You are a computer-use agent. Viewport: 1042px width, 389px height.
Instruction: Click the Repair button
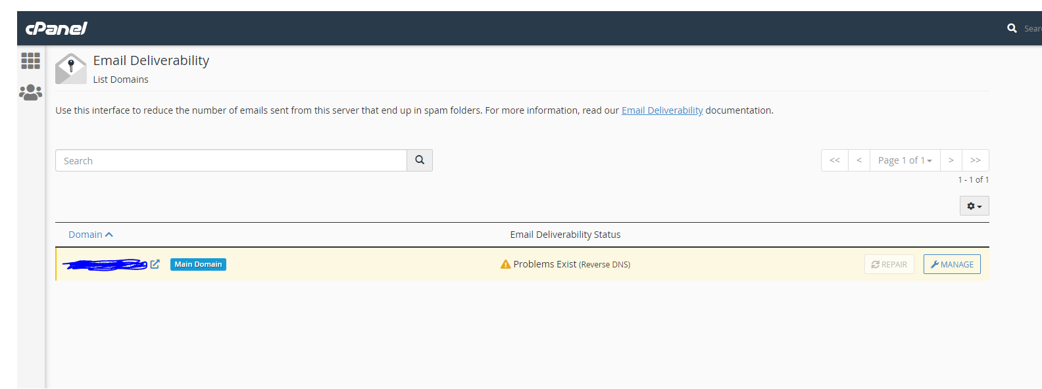[x=889, y=264]
